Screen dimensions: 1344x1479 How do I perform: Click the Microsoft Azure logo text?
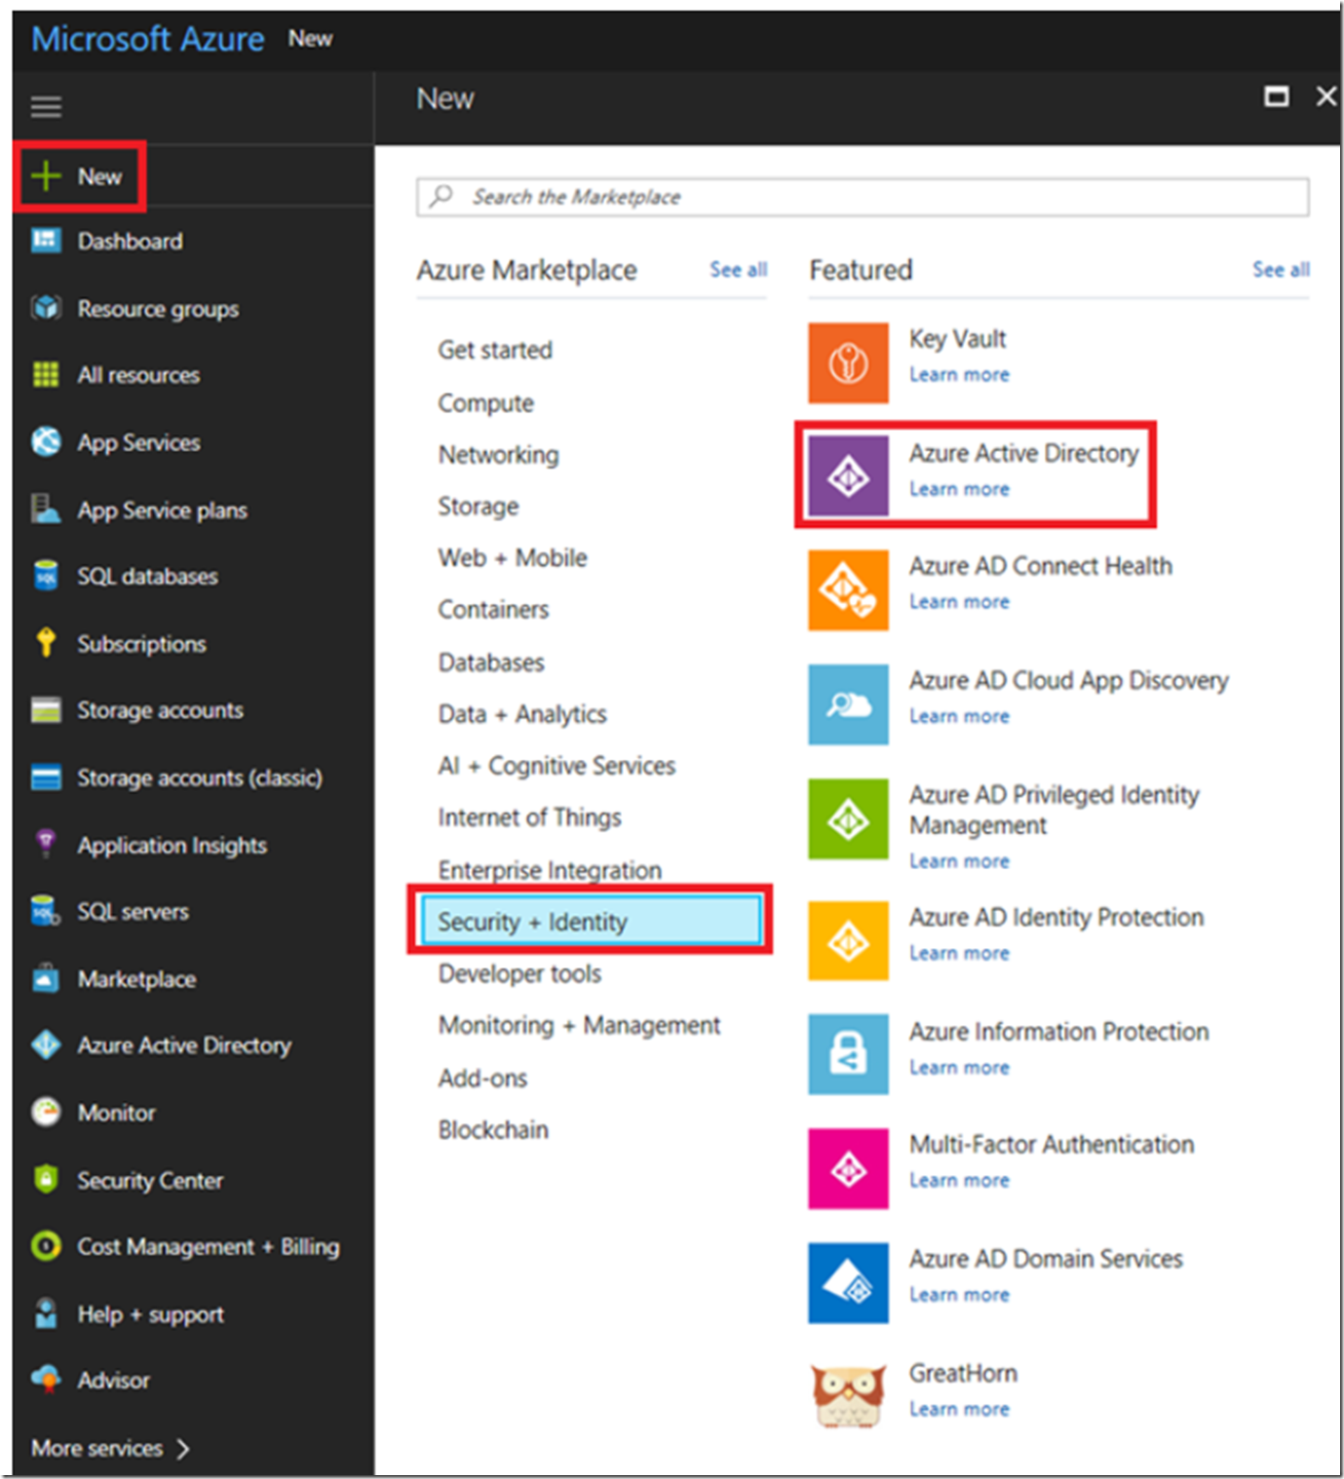tap(147, 39)
